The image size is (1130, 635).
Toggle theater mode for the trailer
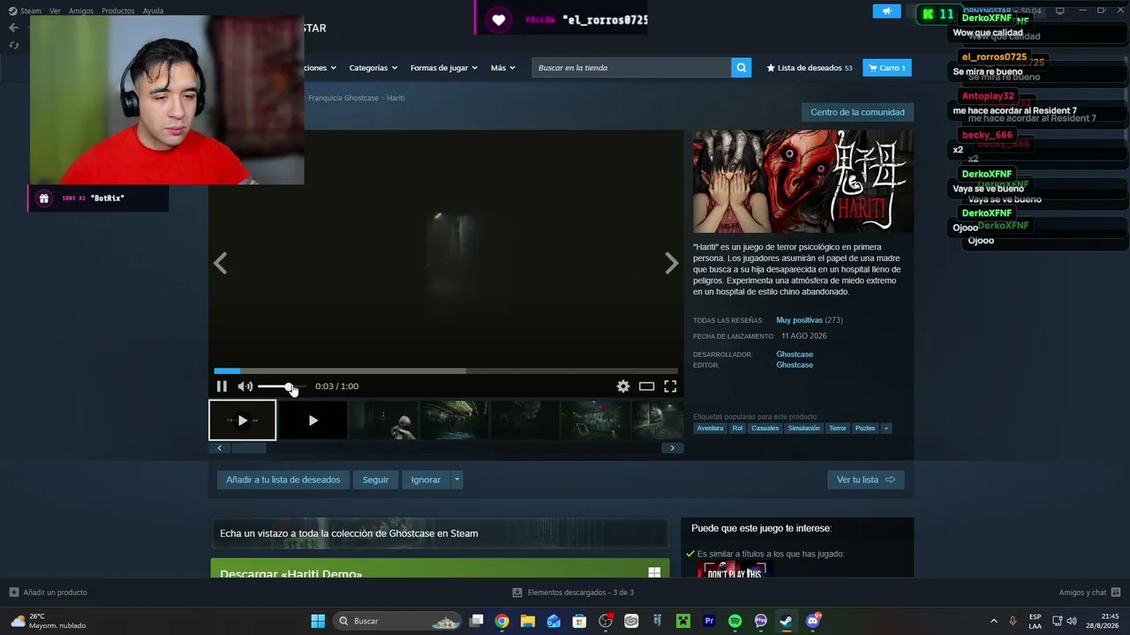coord(647,386)
